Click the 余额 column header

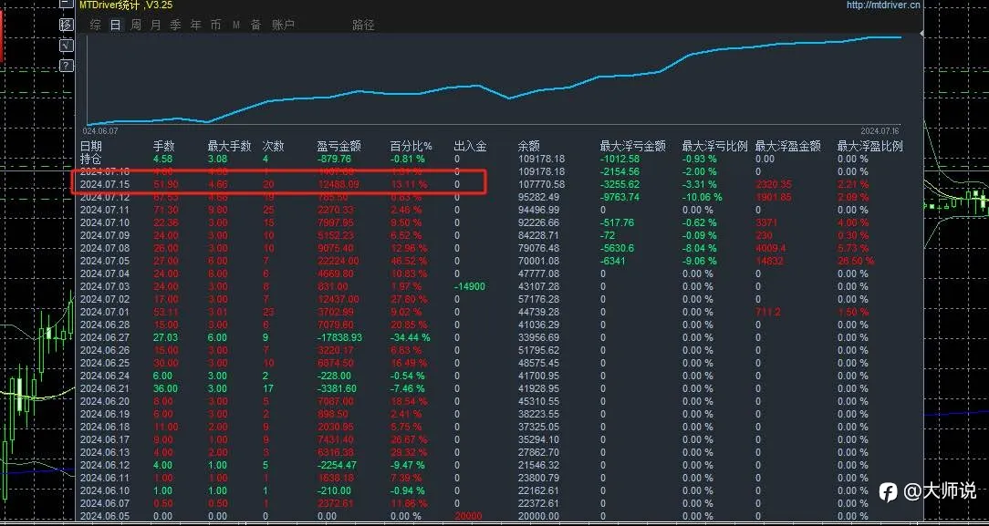point(528,146)
